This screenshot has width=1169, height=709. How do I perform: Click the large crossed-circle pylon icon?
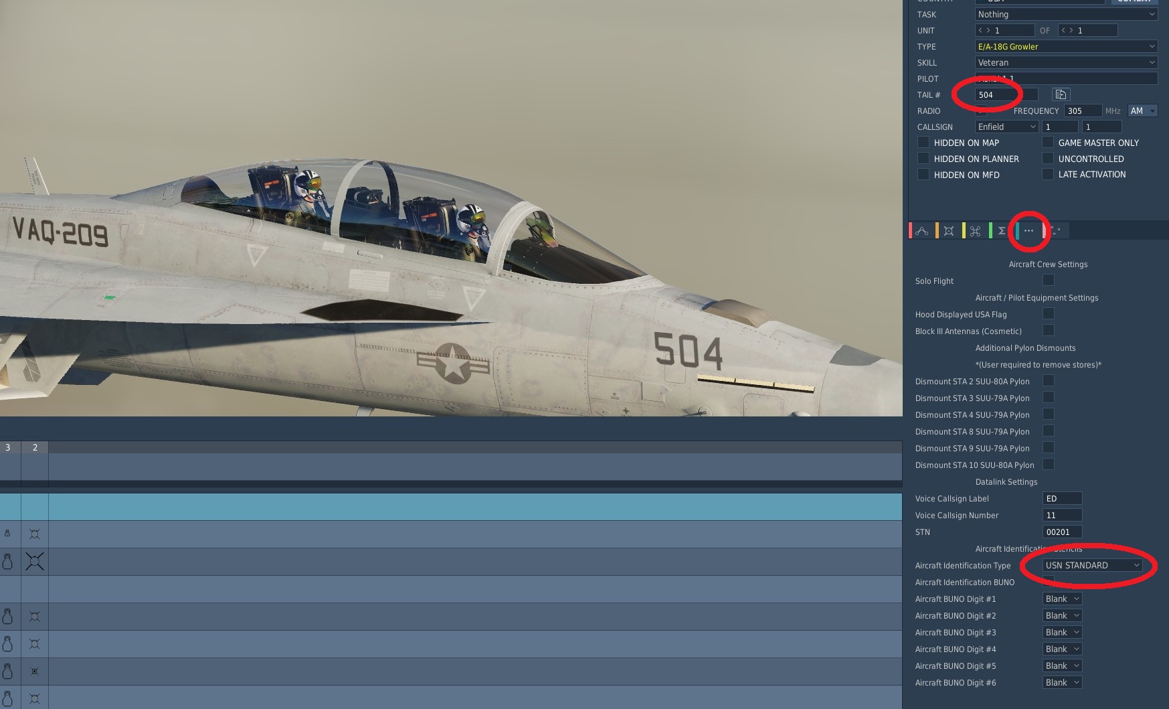pyautogui.click(x=35, y=561)
